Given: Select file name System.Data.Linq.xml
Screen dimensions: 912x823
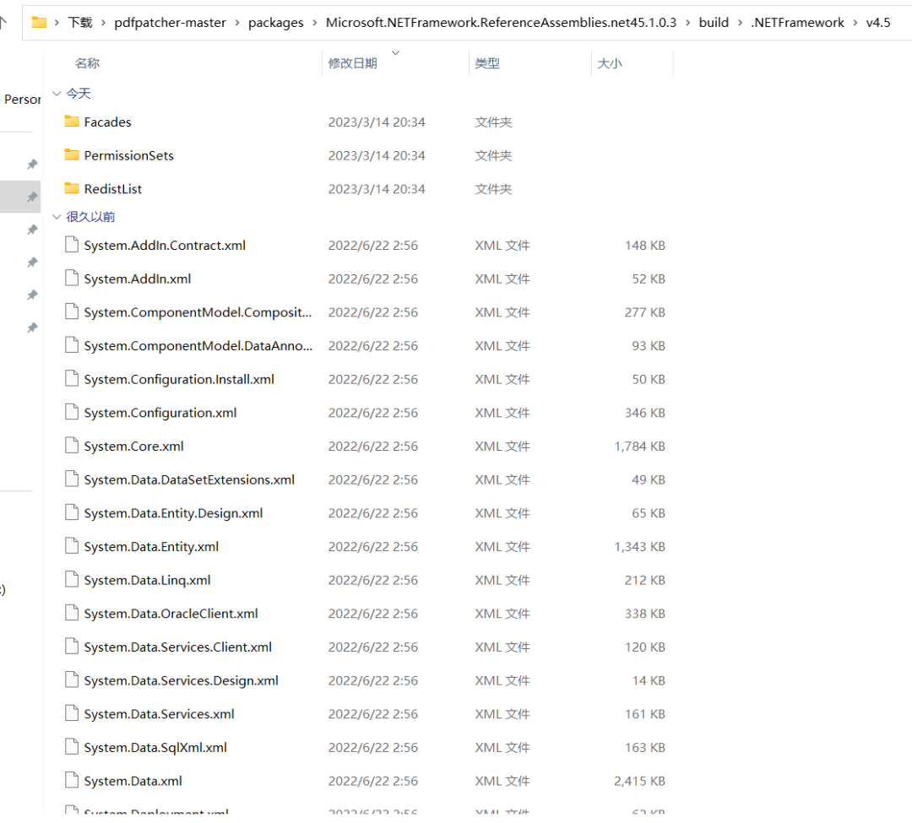Looking at the screenshot, I should point(147,580).
